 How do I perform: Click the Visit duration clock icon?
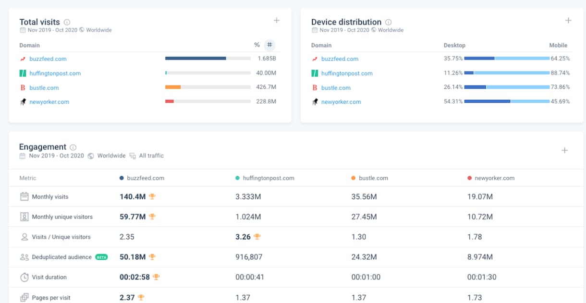[24, 277]
